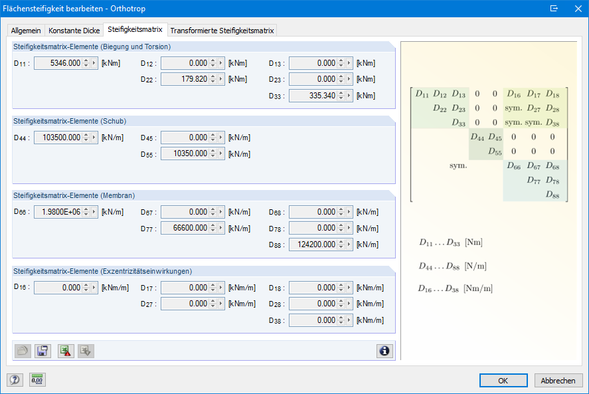Increase D77 with spinner up arrow
Screen dimensions: 589x394
click(213, 226)
